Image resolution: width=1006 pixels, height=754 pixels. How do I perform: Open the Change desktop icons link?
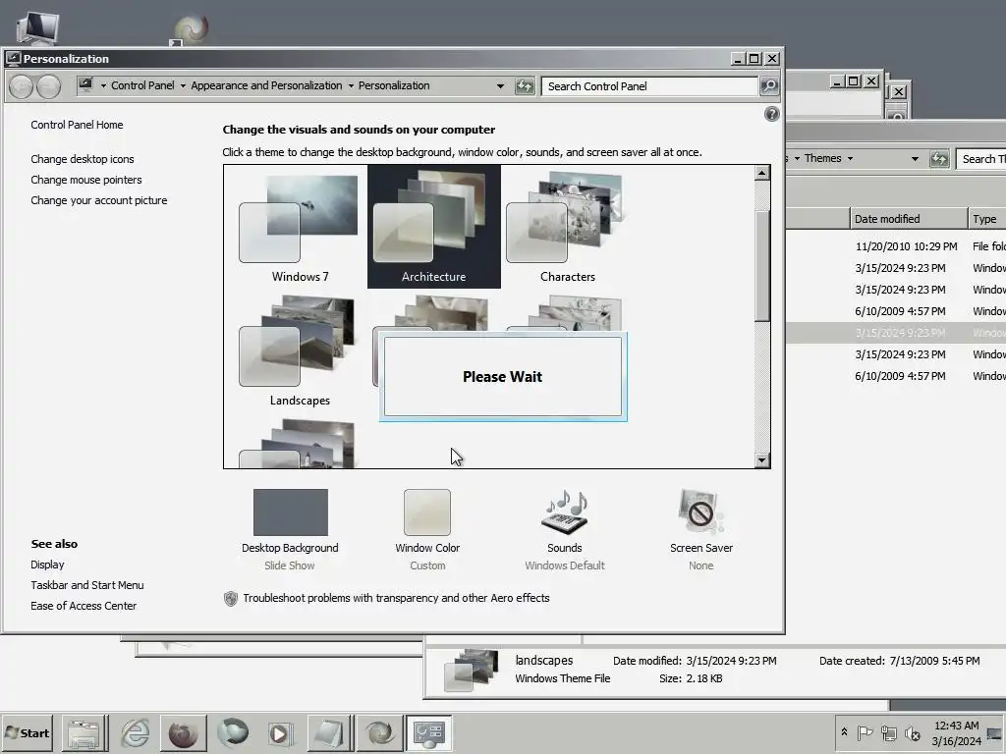click(83, 159)
